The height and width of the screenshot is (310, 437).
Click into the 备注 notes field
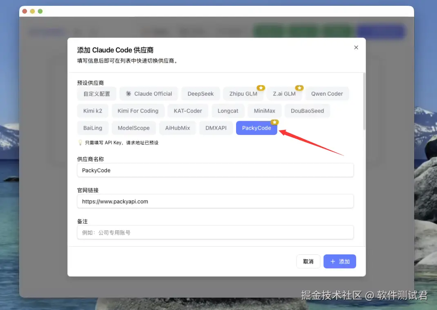pyautogui.click(x=215, y=232)
